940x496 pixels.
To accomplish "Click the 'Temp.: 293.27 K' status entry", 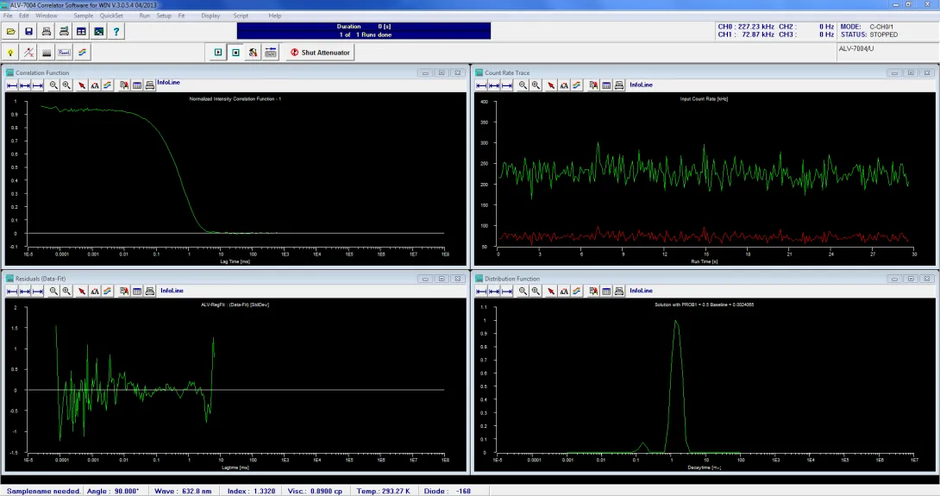I will pyautogui.click(x=383, y=491).
